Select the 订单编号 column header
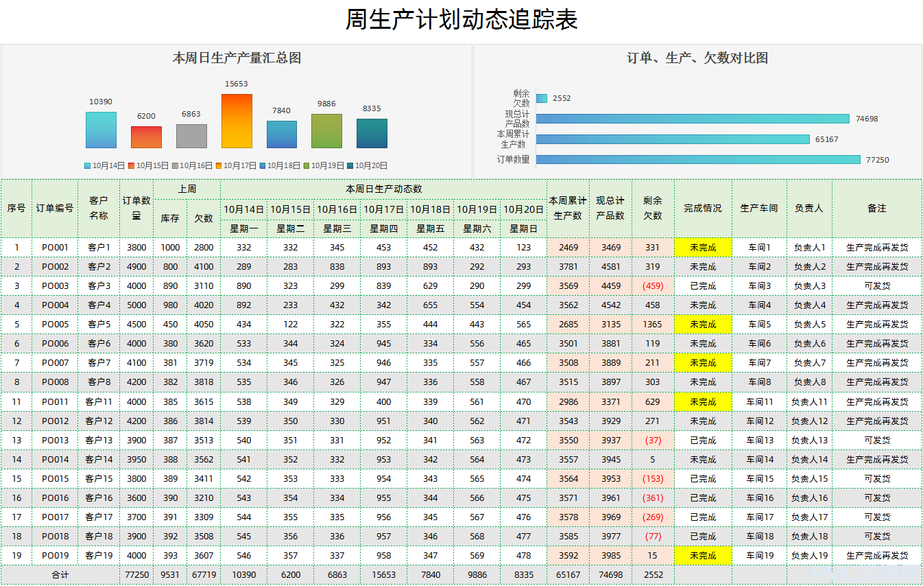 pyautogui.click(x=55, y=208)
